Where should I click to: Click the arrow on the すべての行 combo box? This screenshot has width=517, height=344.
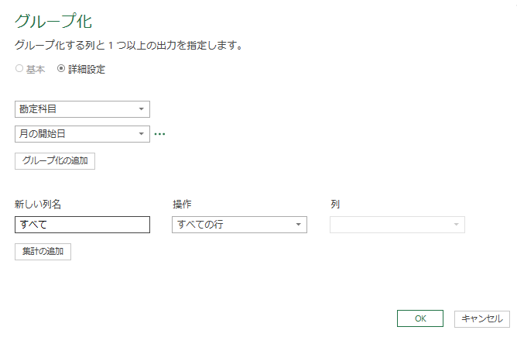coord(299,225)
